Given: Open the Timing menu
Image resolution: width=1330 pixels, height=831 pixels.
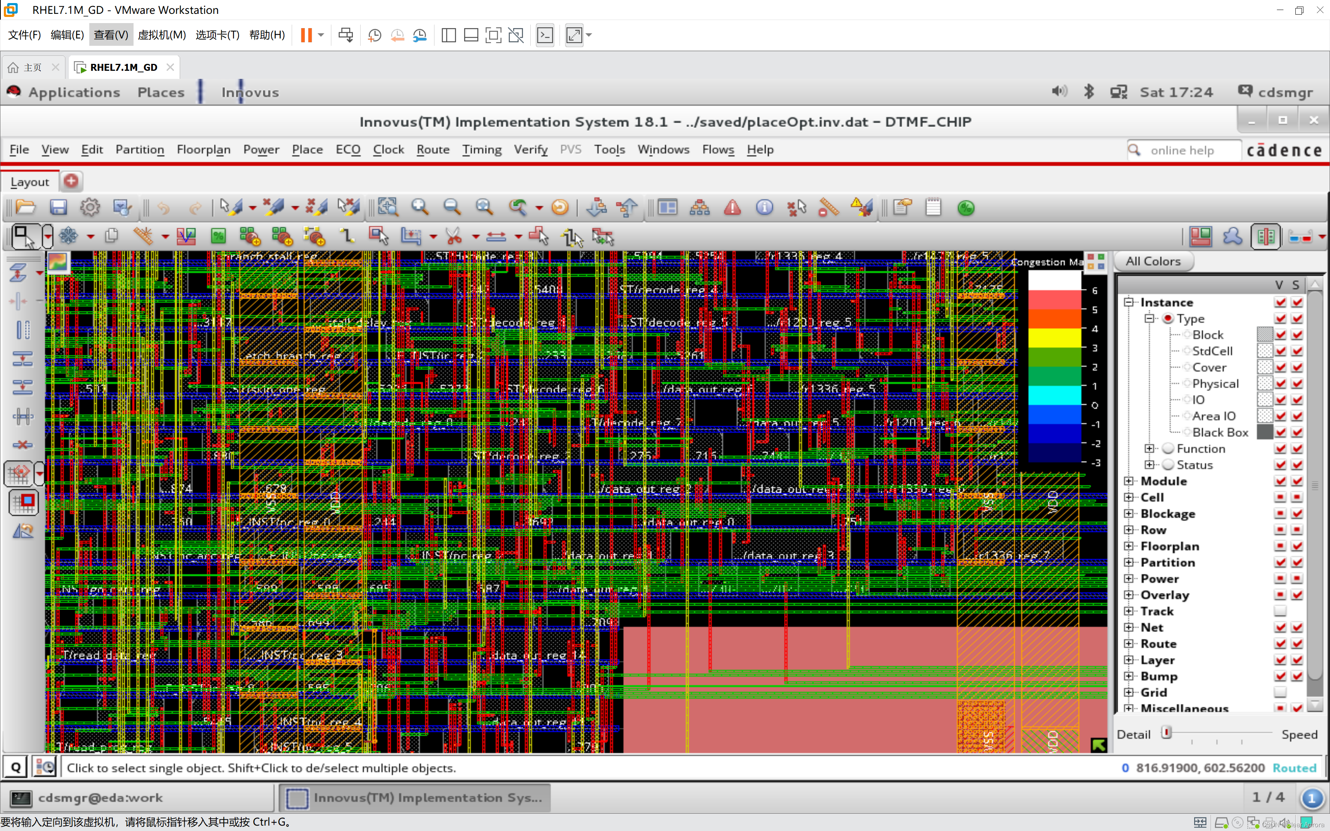Looking at the screenshot, I should tap(481, 150).
